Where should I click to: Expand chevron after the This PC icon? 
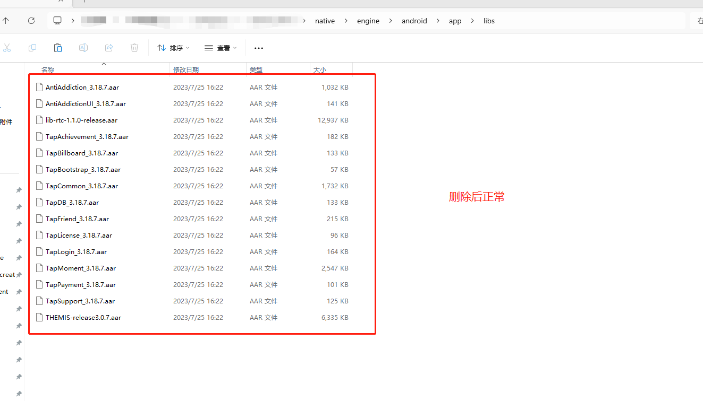click(72, 21)
